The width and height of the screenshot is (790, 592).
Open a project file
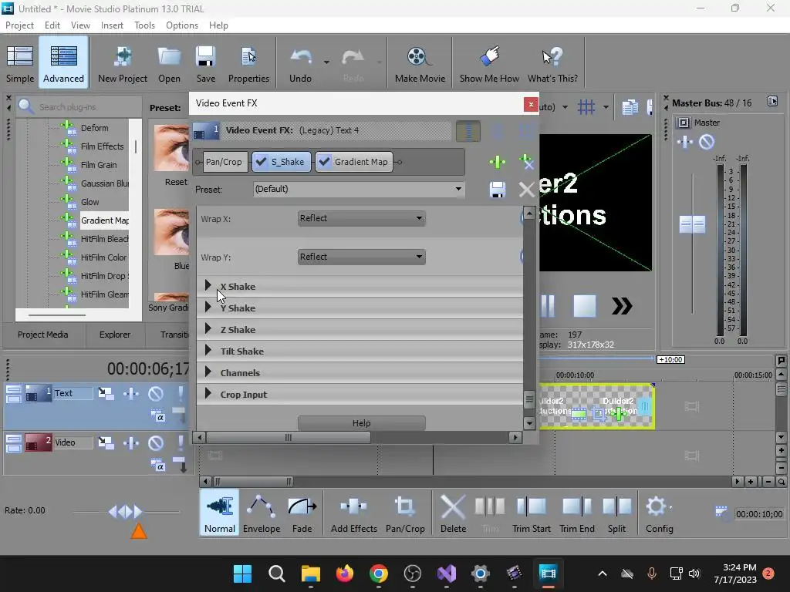[169, 63]
